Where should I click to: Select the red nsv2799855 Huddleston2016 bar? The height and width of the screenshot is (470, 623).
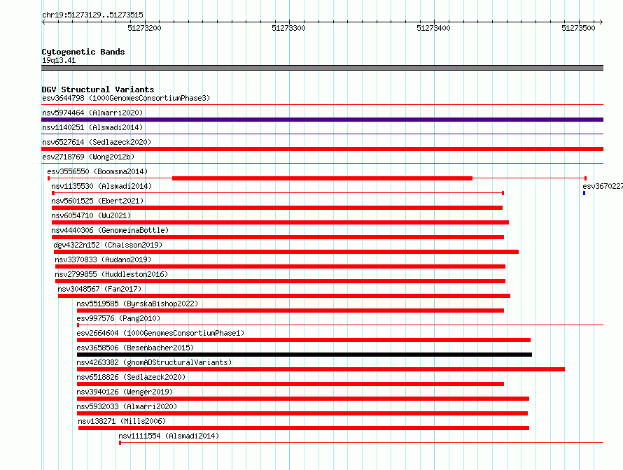(280, 281)
